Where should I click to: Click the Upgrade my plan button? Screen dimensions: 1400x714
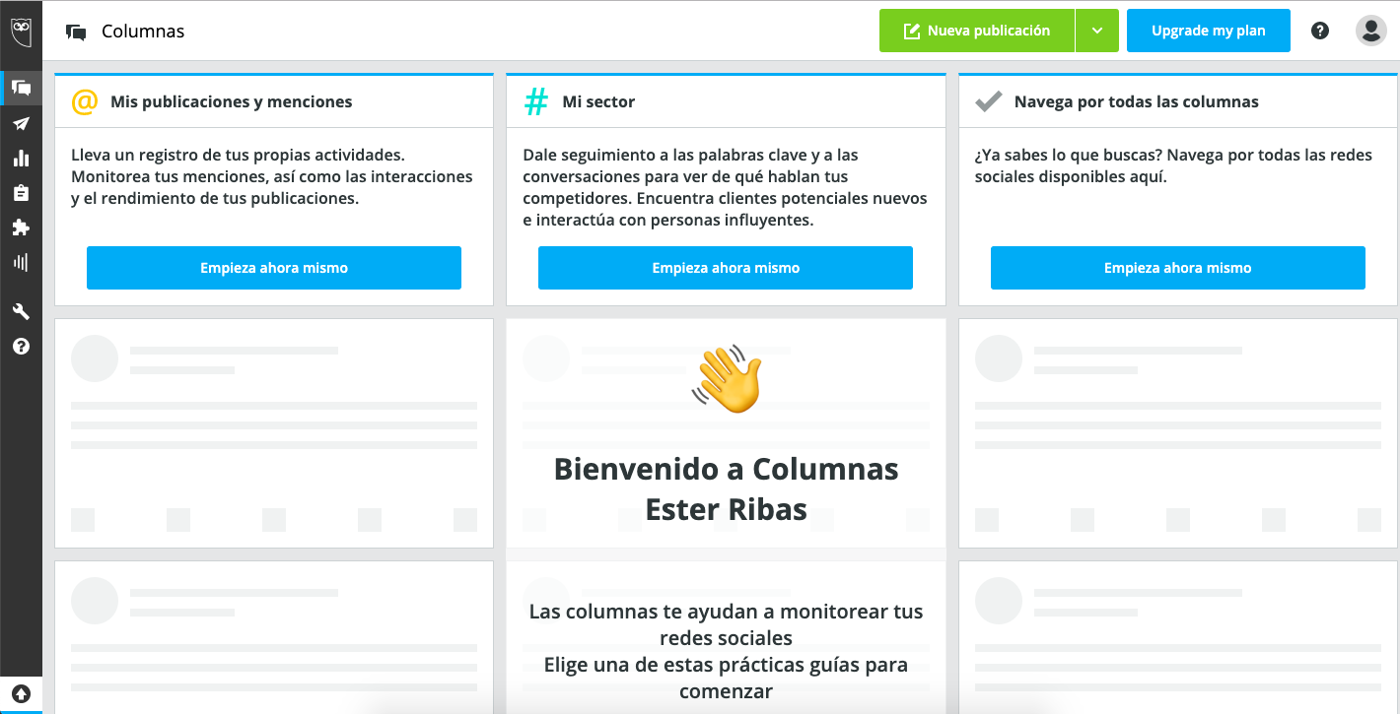(x=1208, y=31)
